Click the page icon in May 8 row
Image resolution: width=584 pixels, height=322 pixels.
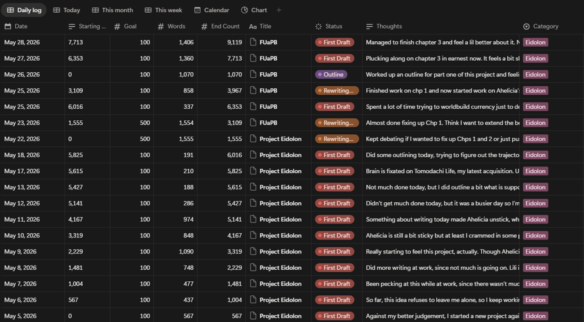pos(253,268)
